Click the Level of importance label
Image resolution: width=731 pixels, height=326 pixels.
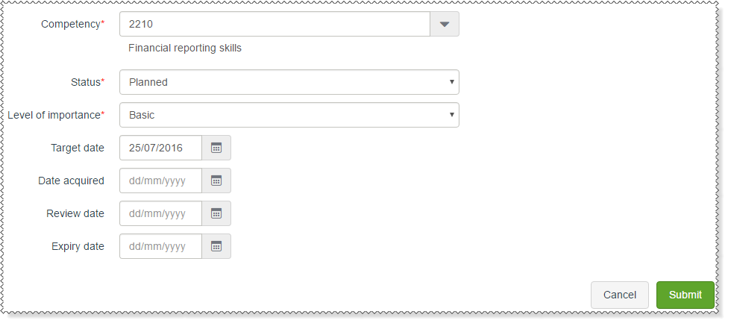click(x=54, y=115)
